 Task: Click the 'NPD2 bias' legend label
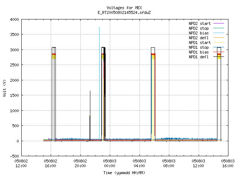click(x=199, y=33)
